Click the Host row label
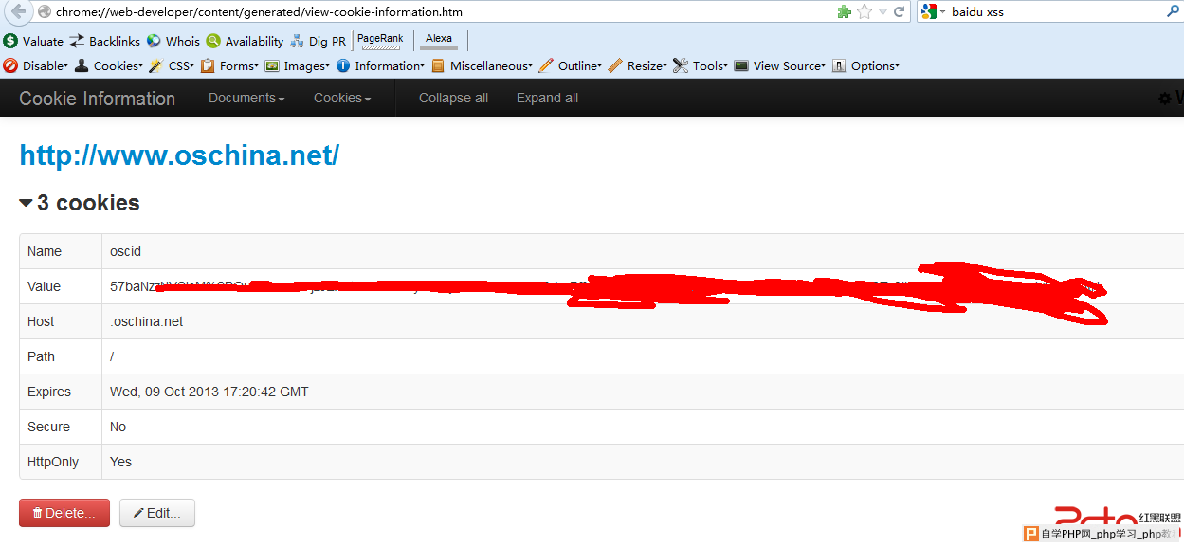 tap(41, 321)
